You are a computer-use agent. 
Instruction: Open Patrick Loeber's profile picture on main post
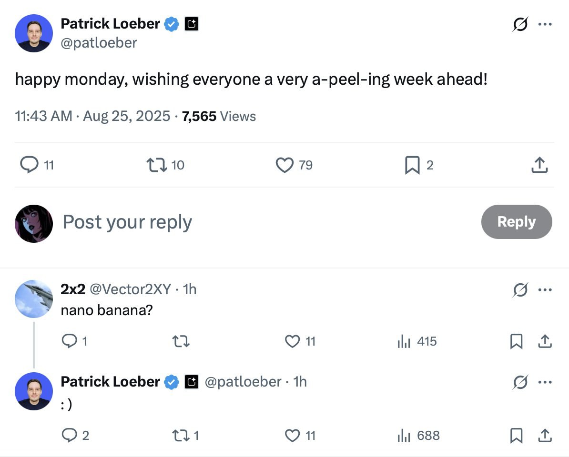point(33,33)
